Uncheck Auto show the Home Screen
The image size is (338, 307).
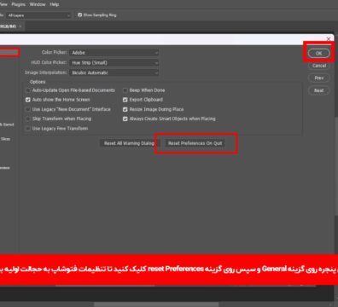click(28, 100)
